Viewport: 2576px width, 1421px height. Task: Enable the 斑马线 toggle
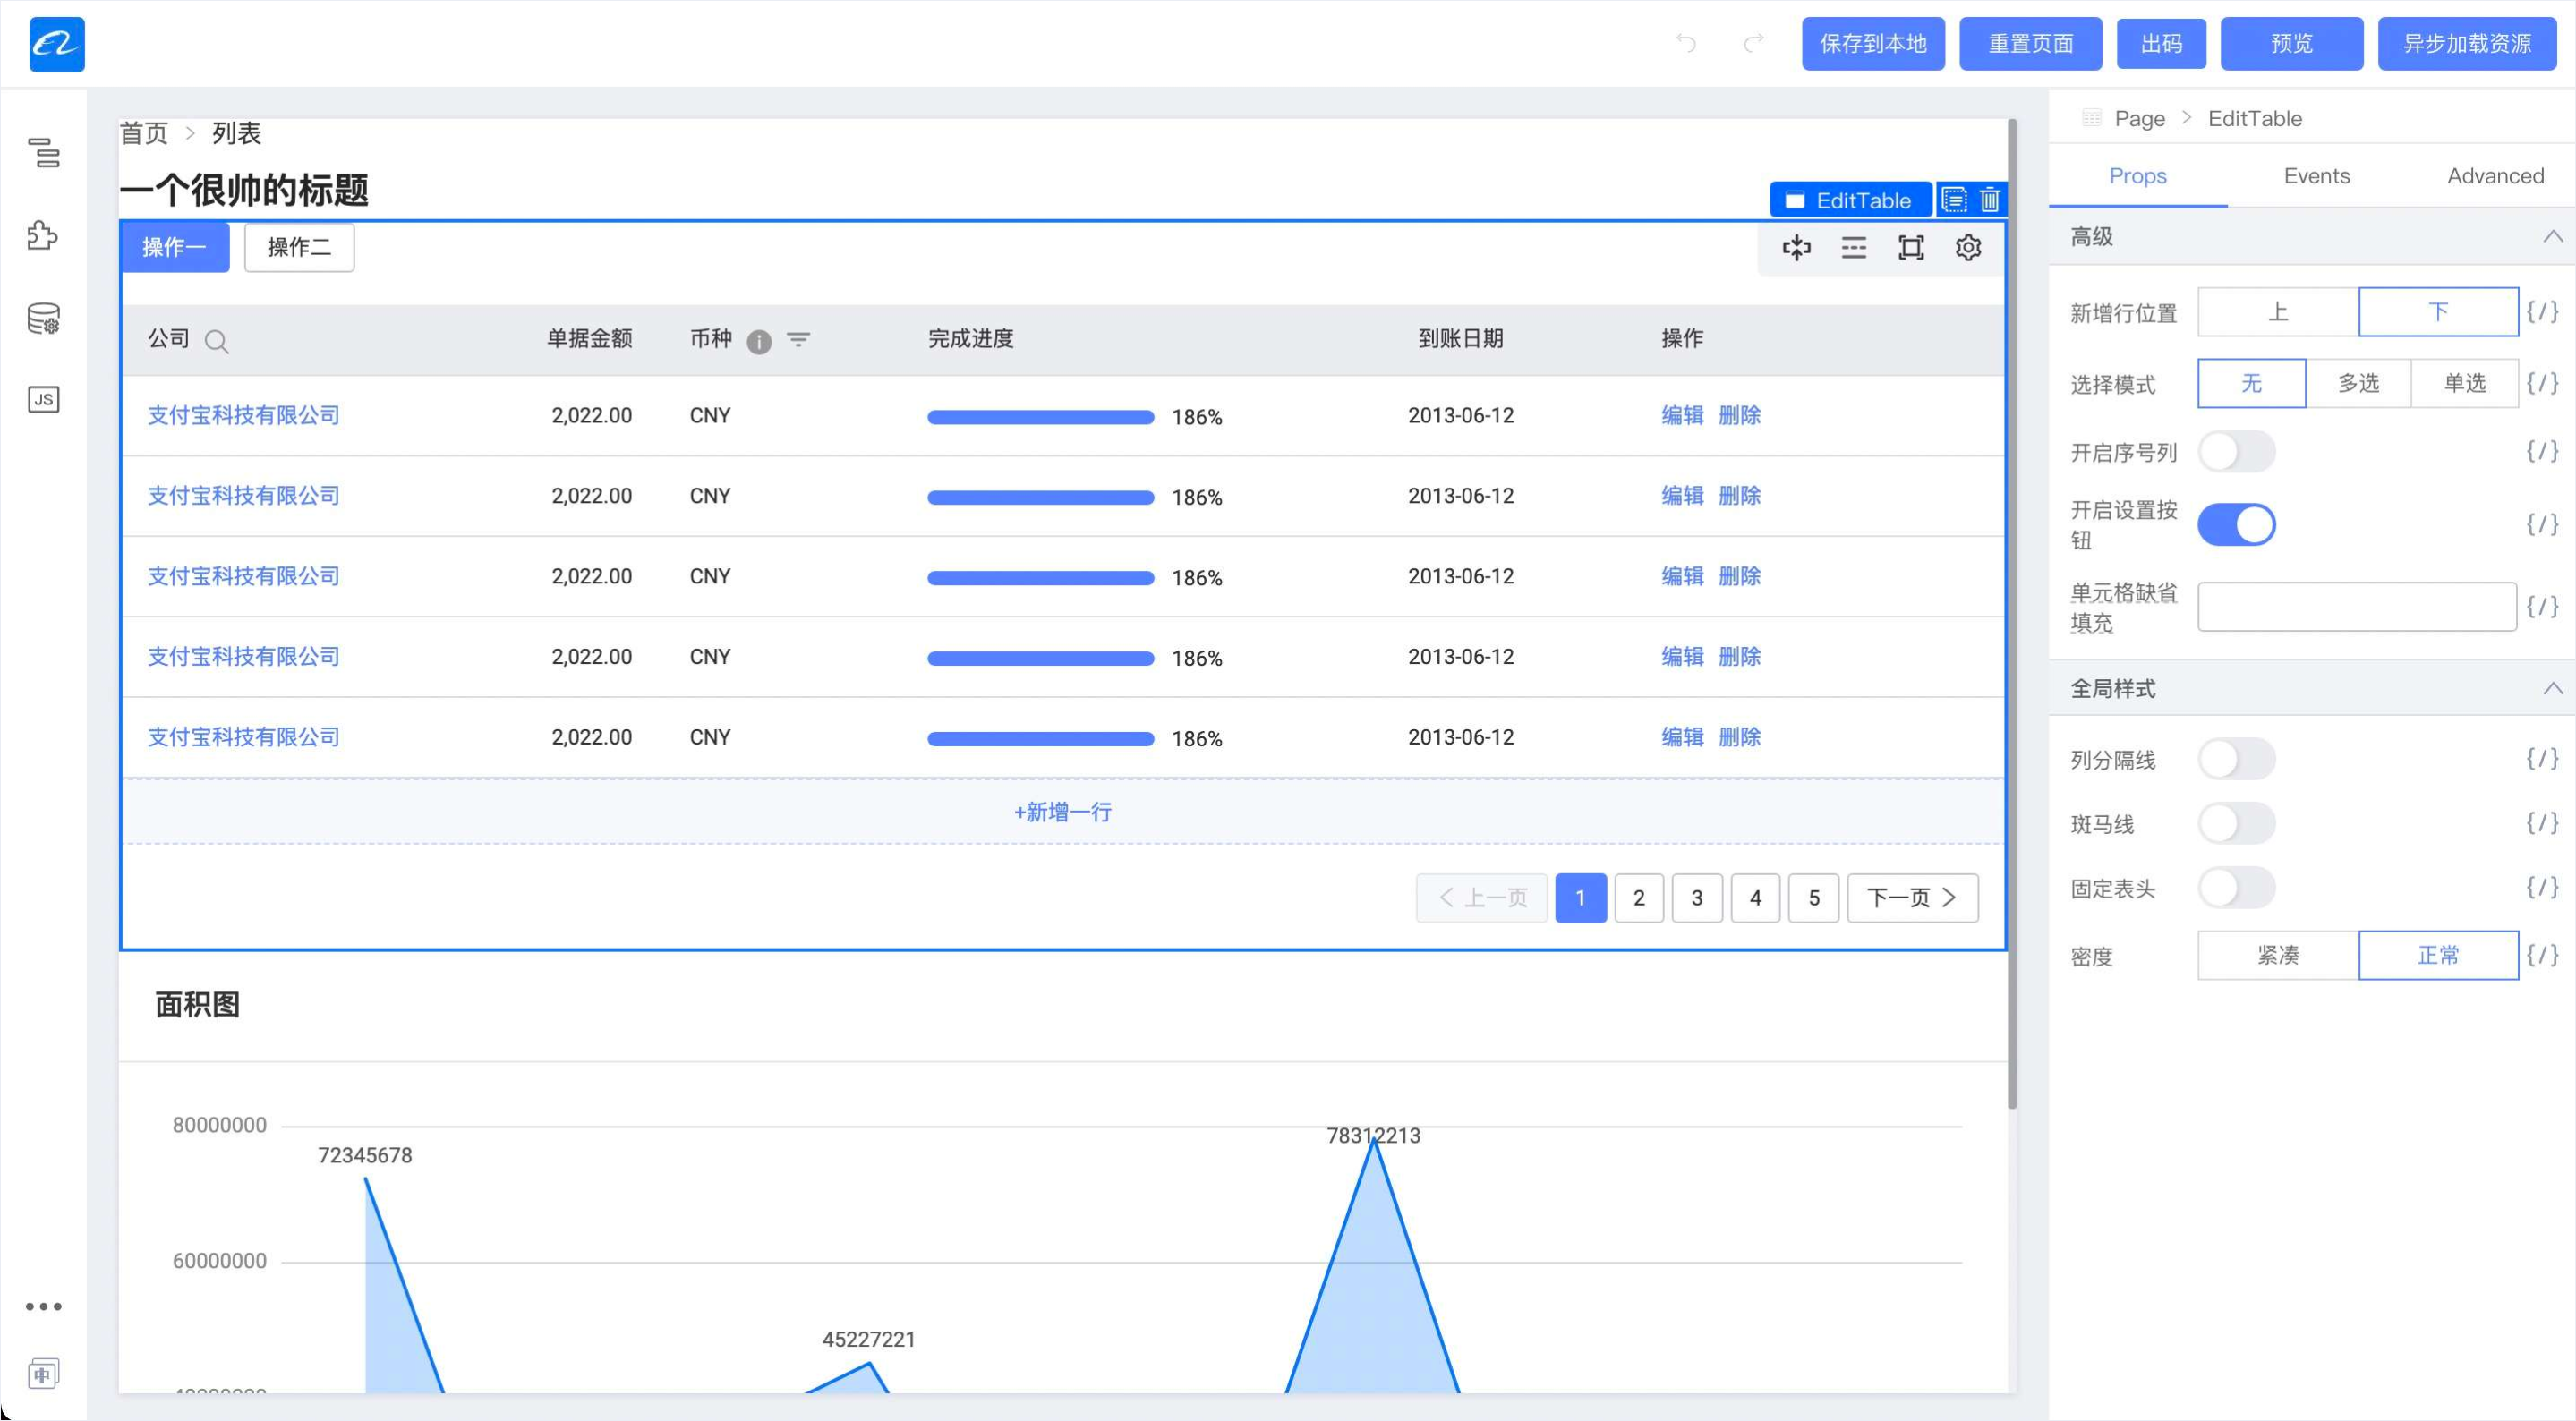point(2237,823)
